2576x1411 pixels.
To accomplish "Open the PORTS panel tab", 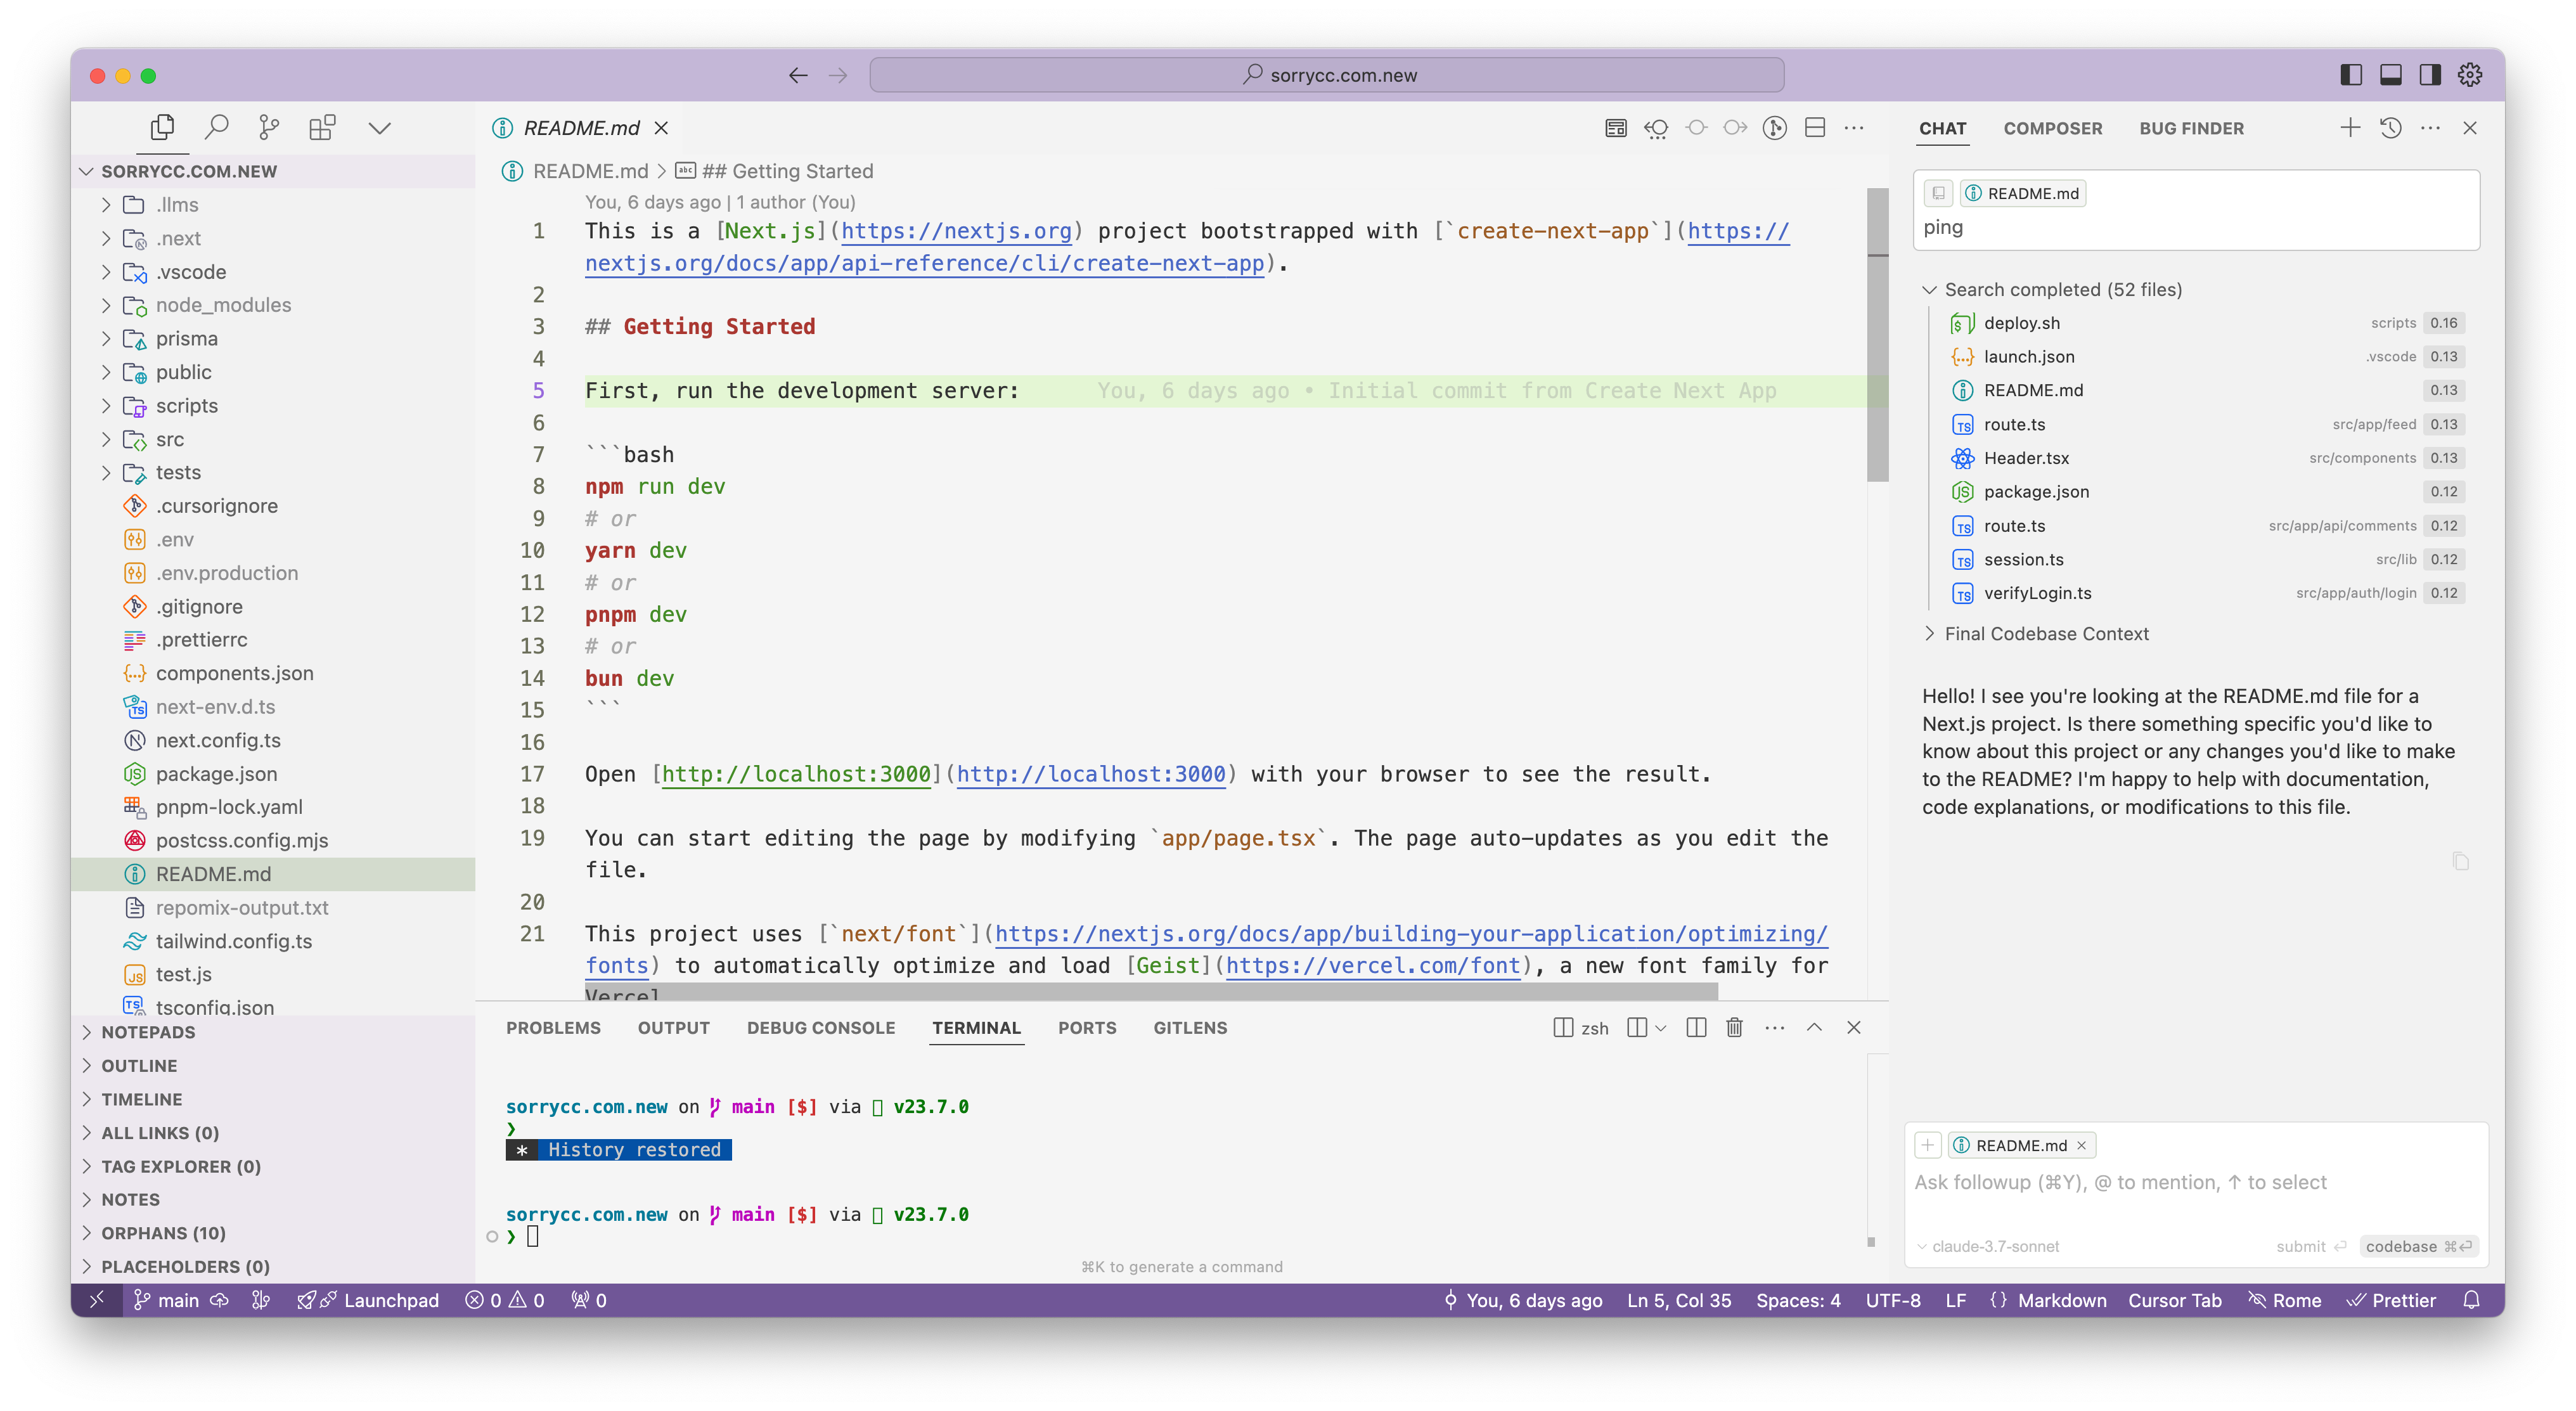I will coord(1087,1028).
